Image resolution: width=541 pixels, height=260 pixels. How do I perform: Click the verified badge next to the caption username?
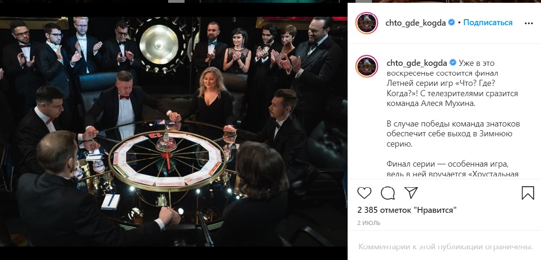tap(452, 63)
